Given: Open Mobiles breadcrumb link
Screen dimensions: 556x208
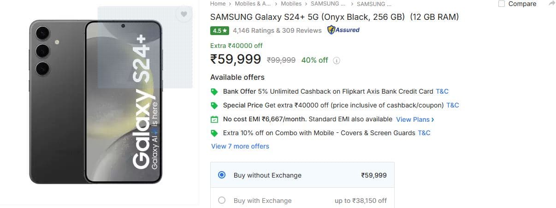Looking at the screenshot, I should click(291, 4).
